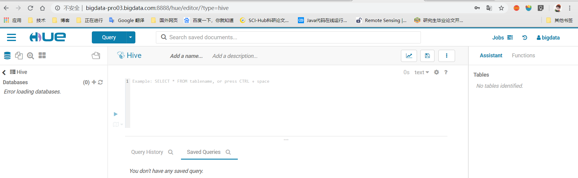Switch to Saved Queries tab
Screen dimensions: 578x178
point(204,152)
